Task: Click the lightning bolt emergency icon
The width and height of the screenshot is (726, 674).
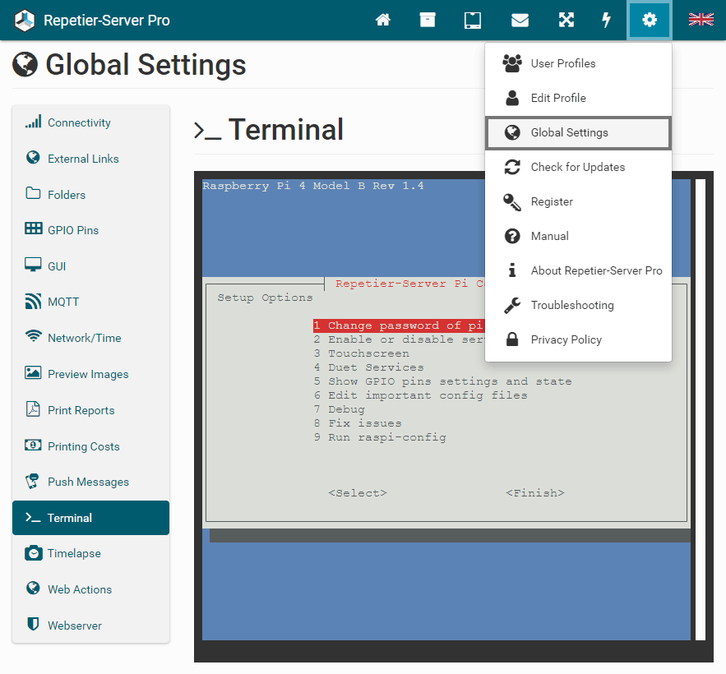Action: (x=606, y=20)
